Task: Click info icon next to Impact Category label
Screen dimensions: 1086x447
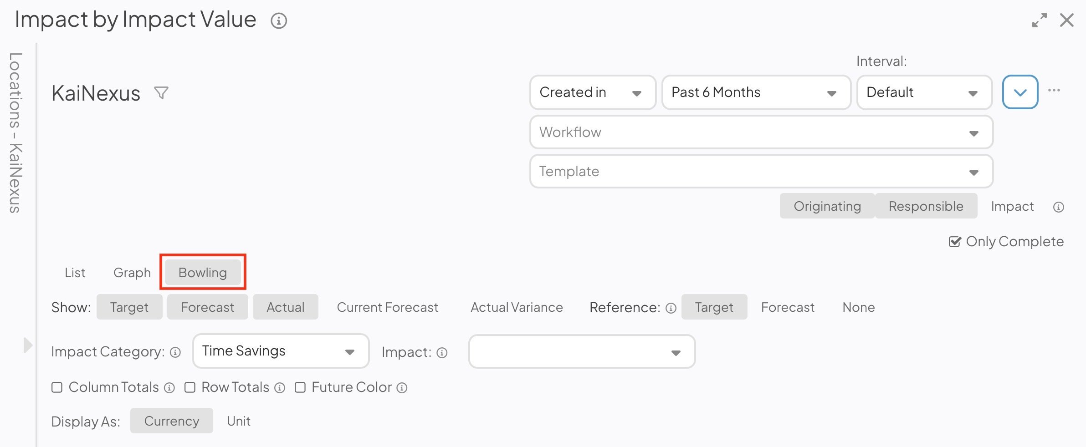Action: pos(175,352)
